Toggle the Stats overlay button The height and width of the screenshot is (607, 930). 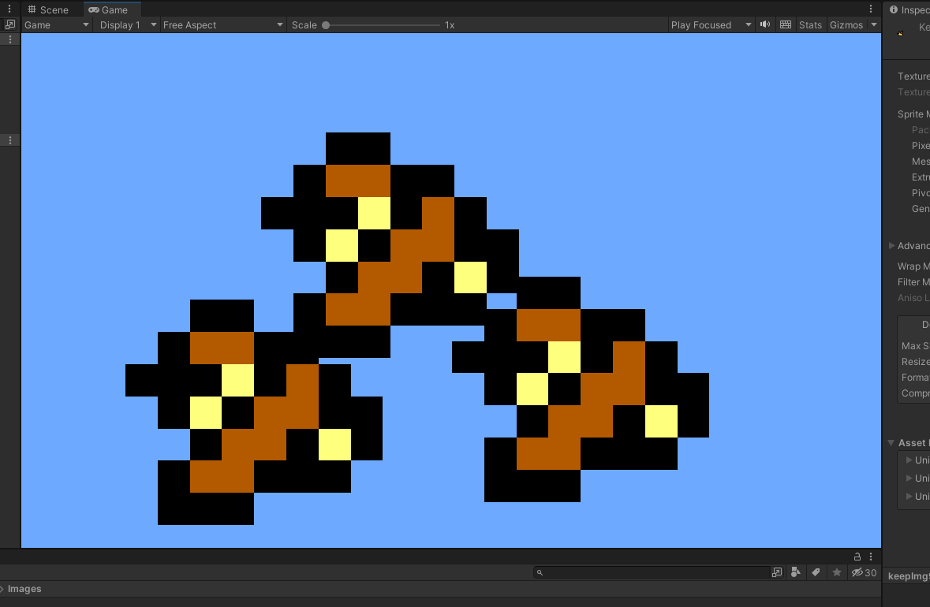(x=810, y=25)
